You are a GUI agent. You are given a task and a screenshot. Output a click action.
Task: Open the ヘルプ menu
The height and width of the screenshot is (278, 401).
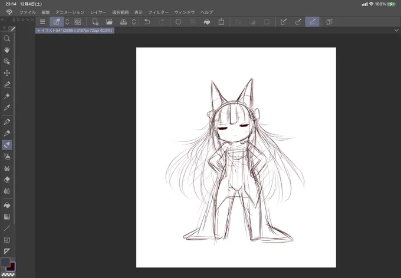[x=206, y=12]
